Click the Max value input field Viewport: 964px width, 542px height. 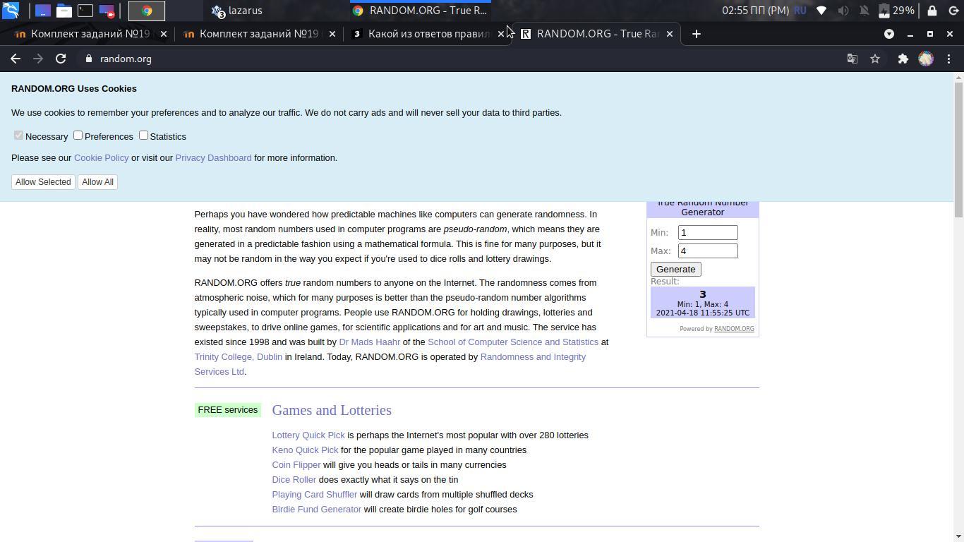[707, 251]
